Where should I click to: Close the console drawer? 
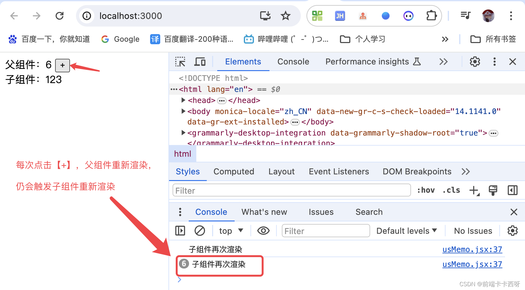pos(514,212)
